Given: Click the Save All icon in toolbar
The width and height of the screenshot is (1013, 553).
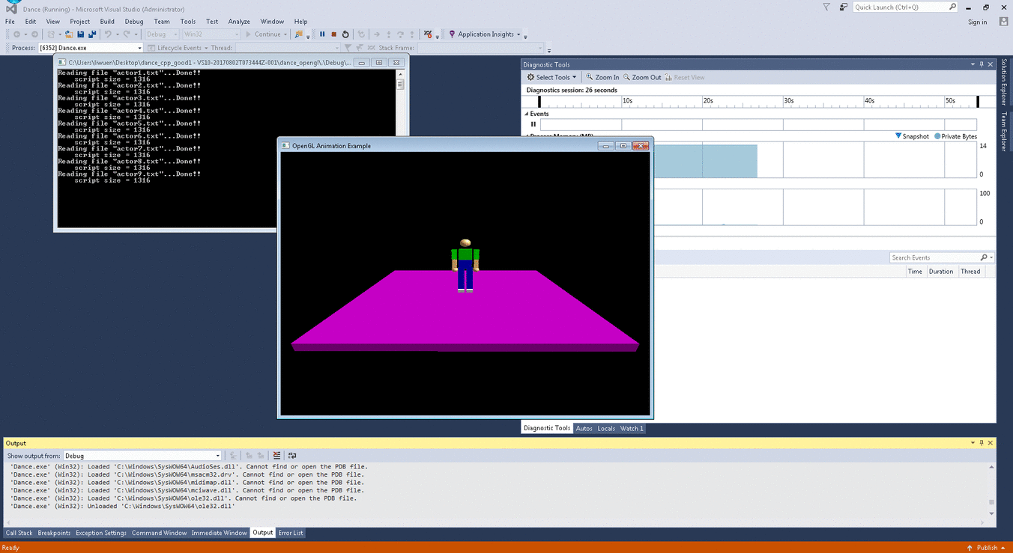Looking at the screenshot, I should point(92,34).
